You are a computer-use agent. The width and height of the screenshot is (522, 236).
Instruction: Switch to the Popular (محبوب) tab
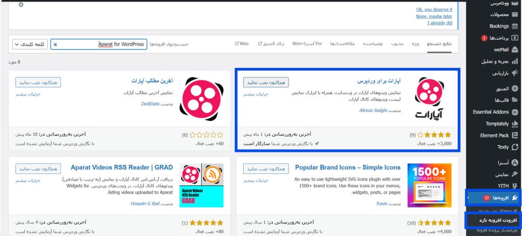pos(397,44)
